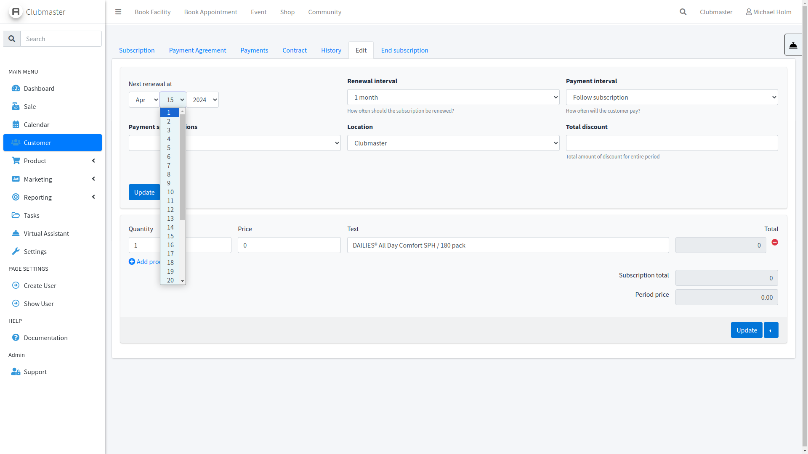Screen dimensions: 808x454
Task: Open the Renewal interval dropdown
Action: point(453,97)
